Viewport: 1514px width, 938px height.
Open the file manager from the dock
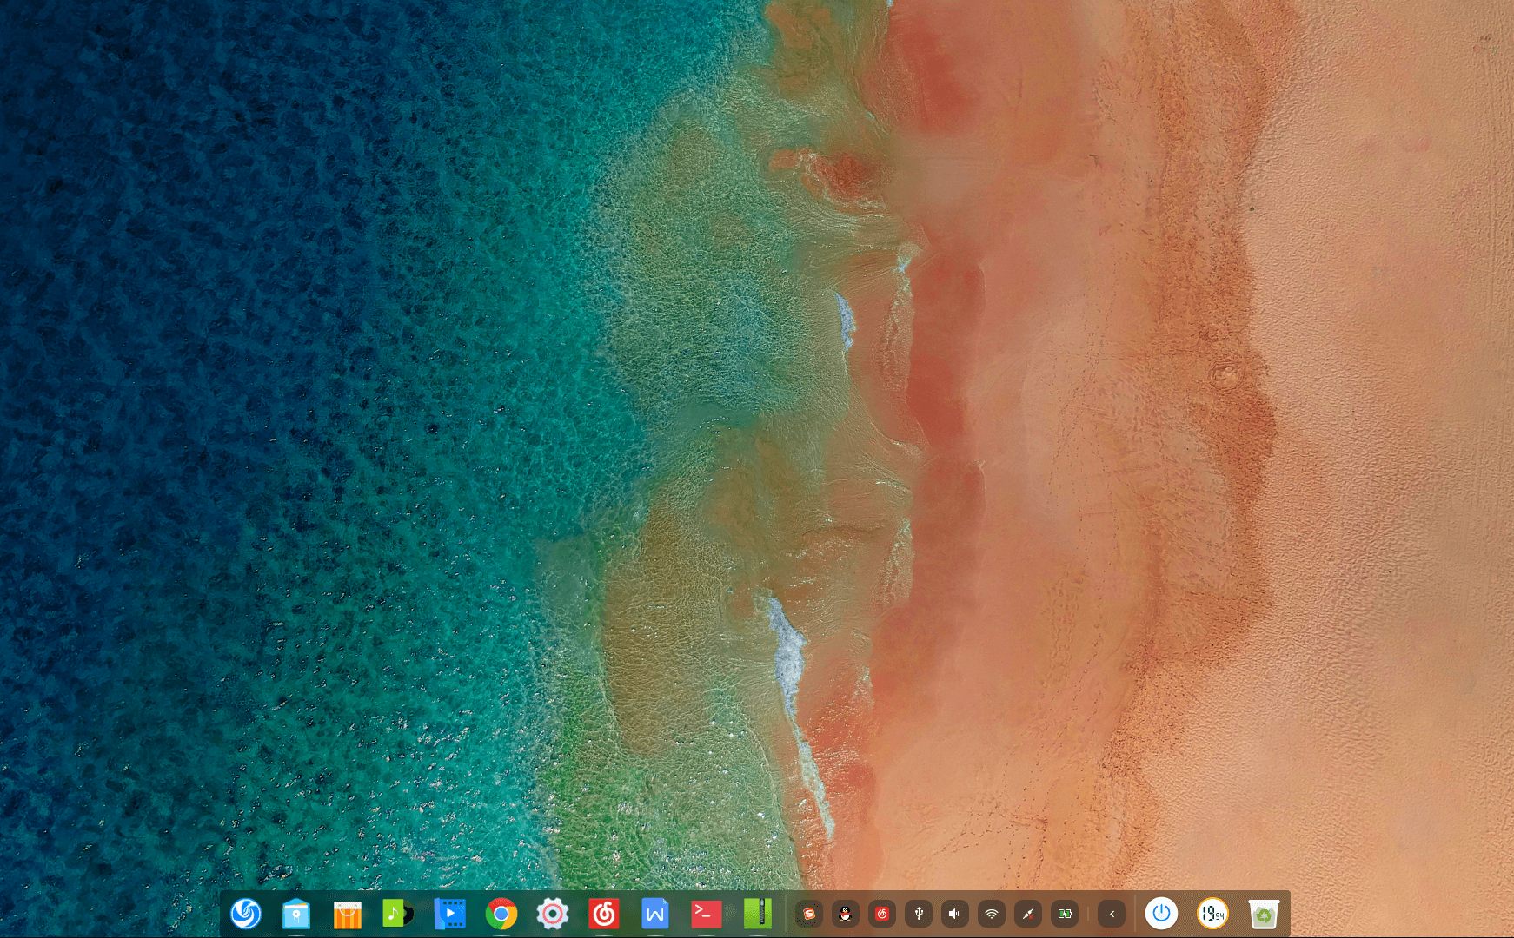coord(296,914)
